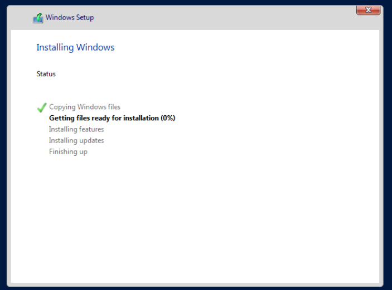392x290 pixels.
Task: Select the bold 'Getting files ready for installation' step
Action: click(x=104, y=118)
